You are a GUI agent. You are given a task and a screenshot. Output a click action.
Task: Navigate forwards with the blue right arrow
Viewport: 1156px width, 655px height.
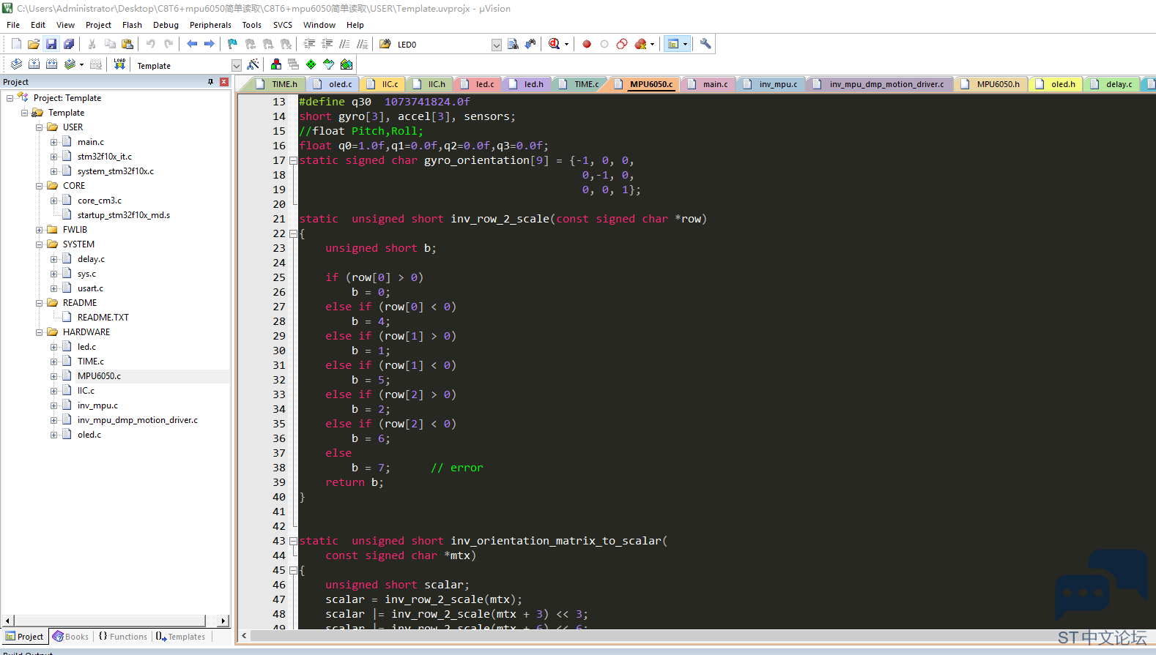pyautogui.click(x=210, y=44)
